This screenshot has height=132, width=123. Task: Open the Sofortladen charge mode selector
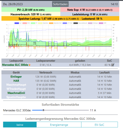click(60, 4)
